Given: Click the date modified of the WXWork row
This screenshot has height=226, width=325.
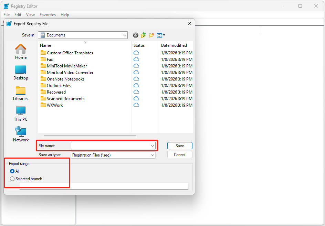Looking at the screenshot, I should [x=177, y=105].
